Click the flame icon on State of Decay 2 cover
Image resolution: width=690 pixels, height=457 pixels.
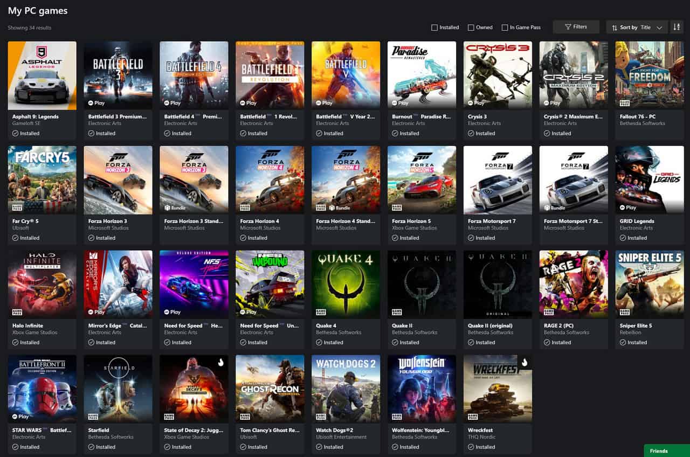[220, 362]
